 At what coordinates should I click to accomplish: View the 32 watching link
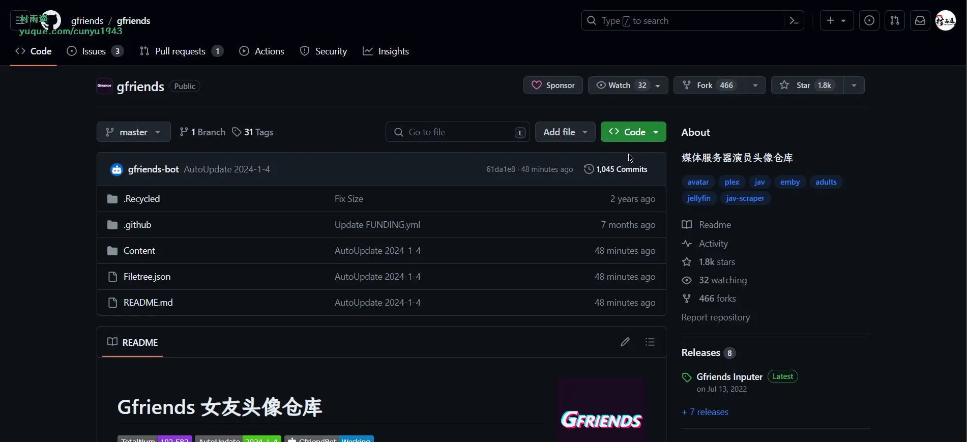click(715, 280)
